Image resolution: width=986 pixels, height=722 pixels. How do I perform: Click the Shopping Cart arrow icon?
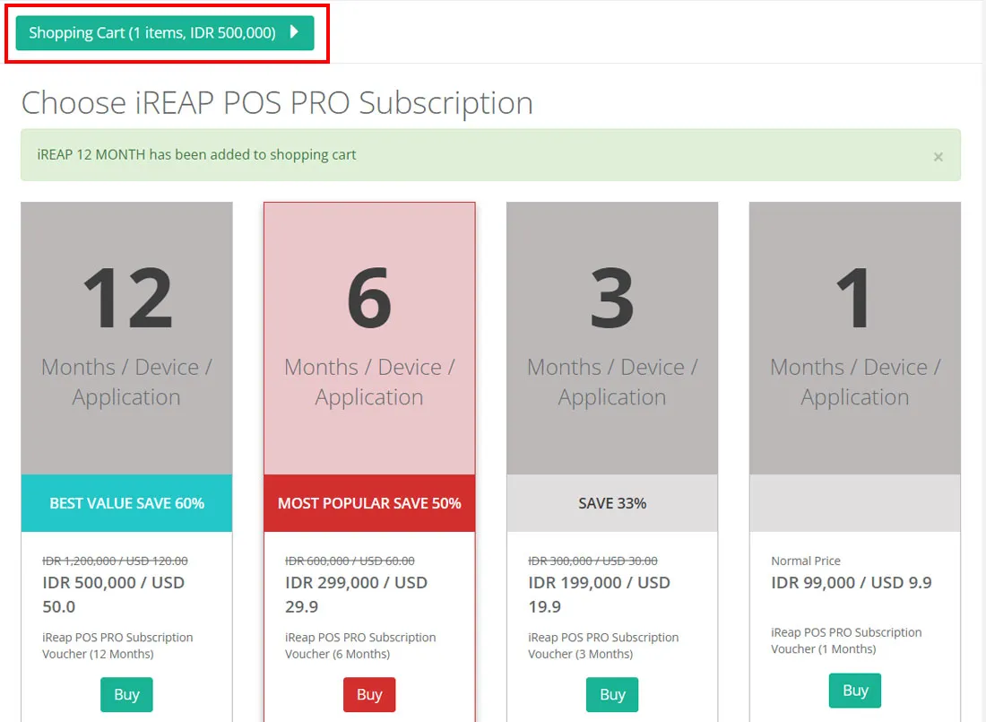coord(294,32)
